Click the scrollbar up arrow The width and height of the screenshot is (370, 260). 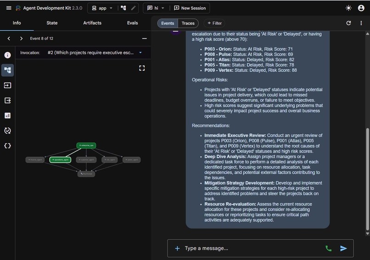[367, 34]
